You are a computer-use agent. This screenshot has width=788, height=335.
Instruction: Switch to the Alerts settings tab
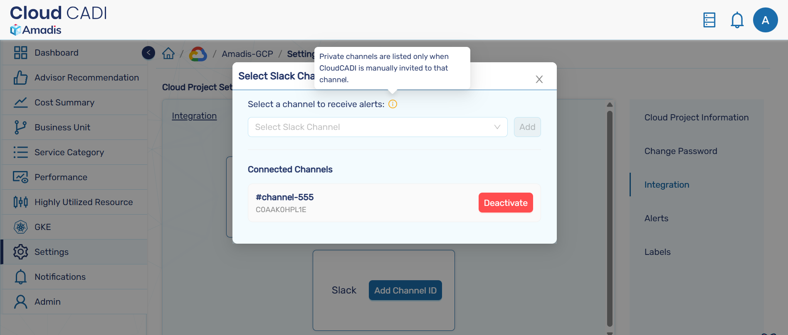pyautogui.click(x=656, y=218)
